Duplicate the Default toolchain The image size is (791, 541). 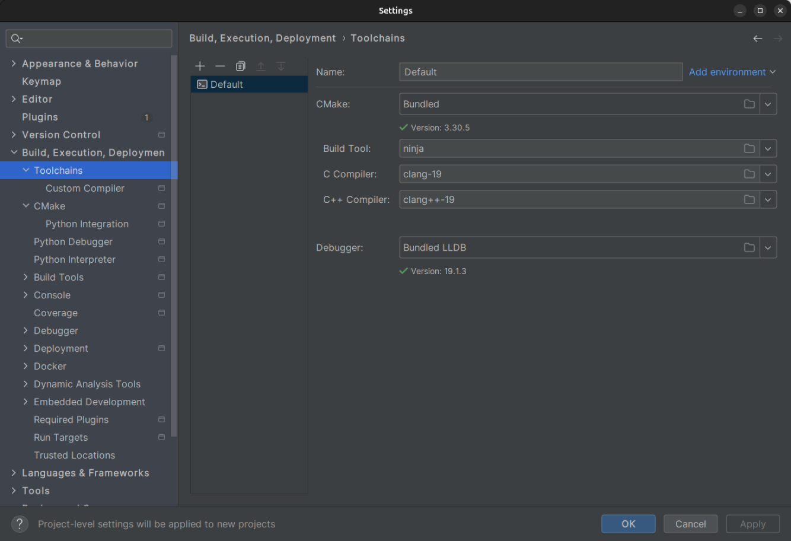click(x=240, y=66)
